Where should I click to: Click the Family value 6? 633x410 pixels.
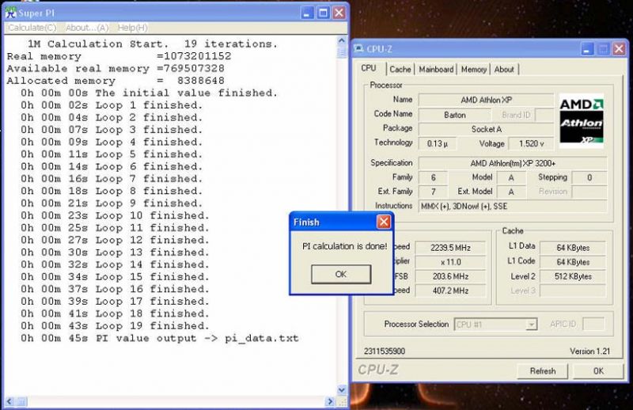[433, 178]
